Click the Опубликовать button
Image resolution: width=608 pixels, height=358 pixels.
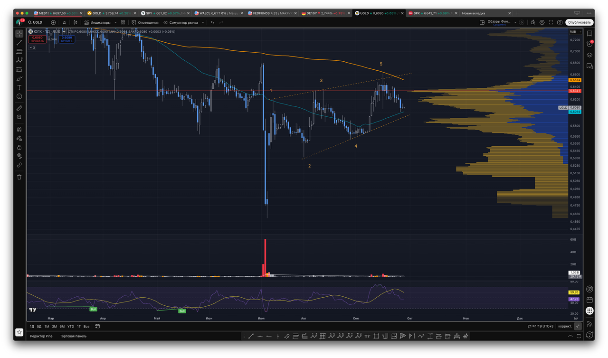(x=579, y=22)
